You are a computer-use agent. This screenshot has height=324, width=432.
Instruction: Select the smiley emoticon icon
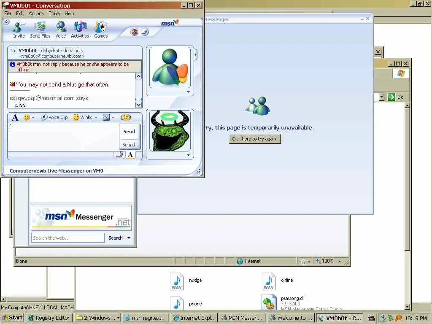27,117
